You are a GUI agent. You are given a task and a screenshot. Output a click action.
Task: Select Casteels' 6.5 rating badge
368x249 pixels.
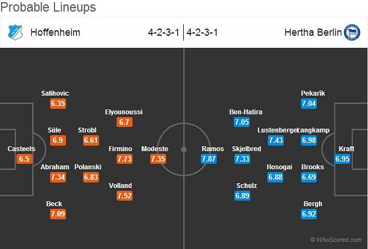tap(24, 159)
